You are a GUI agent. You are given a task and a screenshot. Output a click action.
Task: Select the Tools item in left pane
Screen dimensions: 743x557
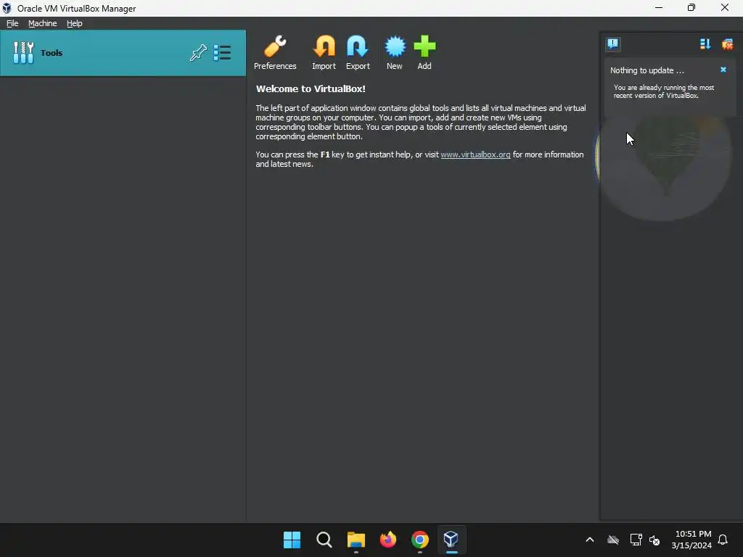click(x=123, y=52)
